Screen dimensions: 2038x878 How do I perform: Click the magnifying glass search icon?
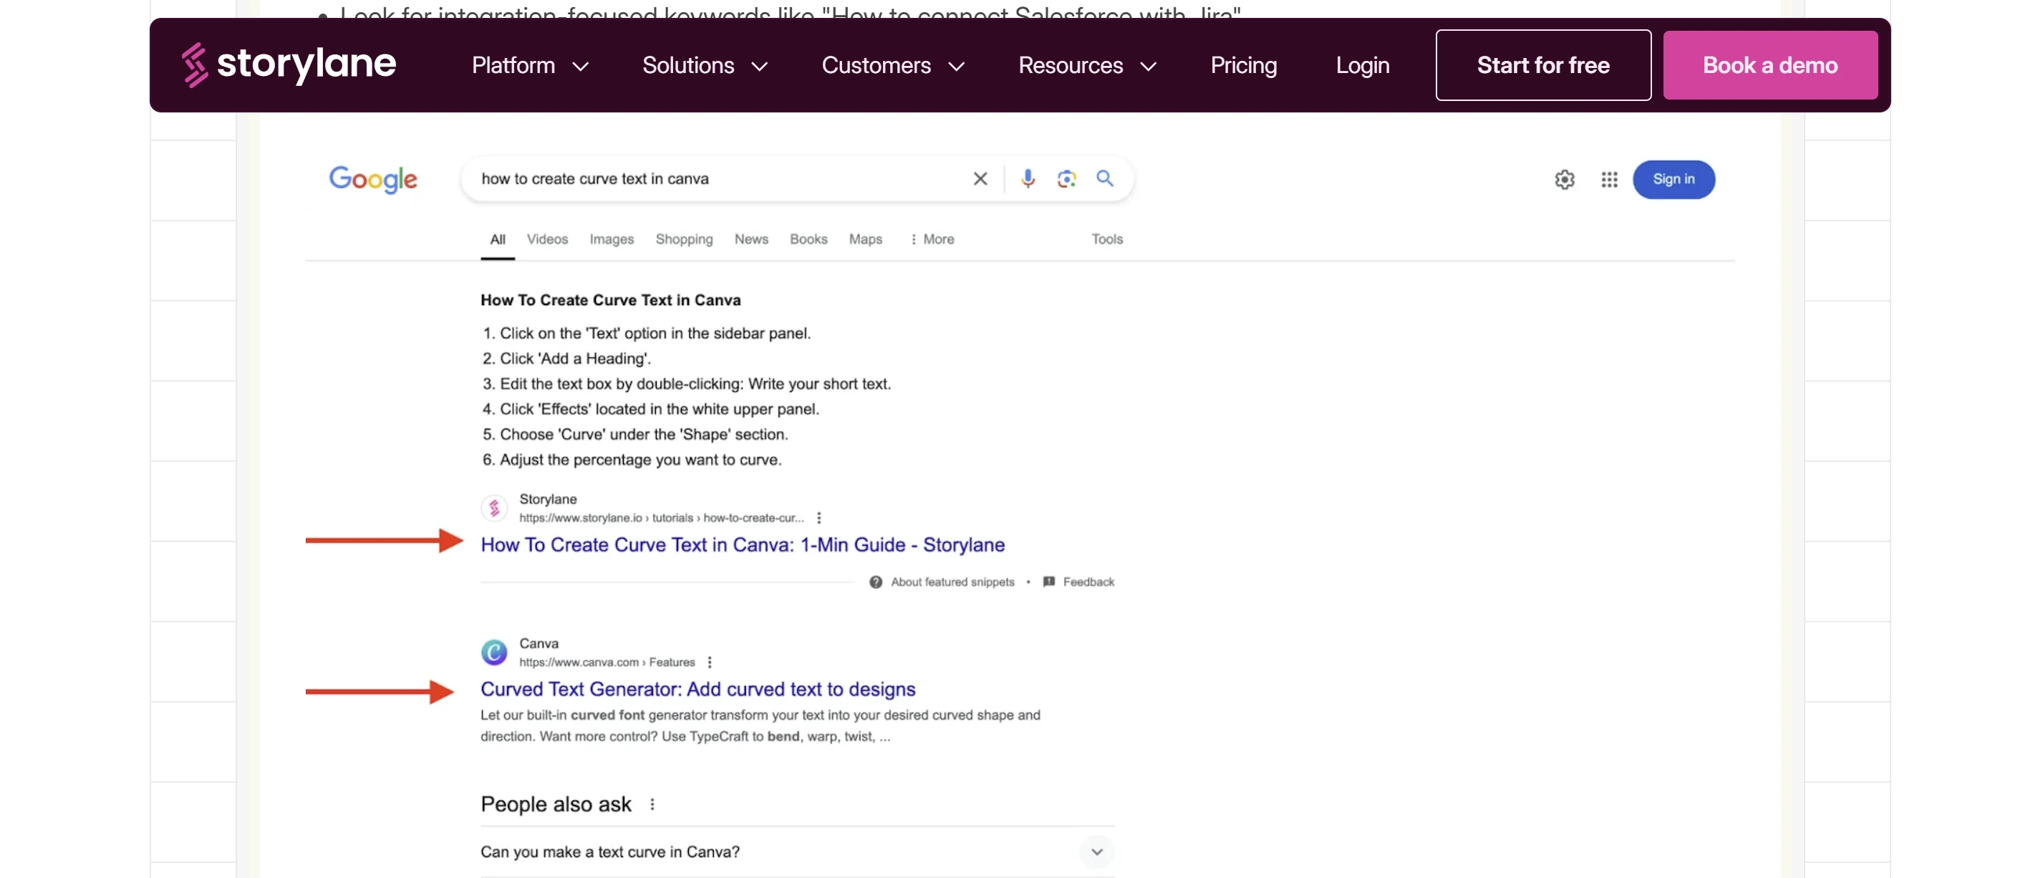(x=1104, y=179)
